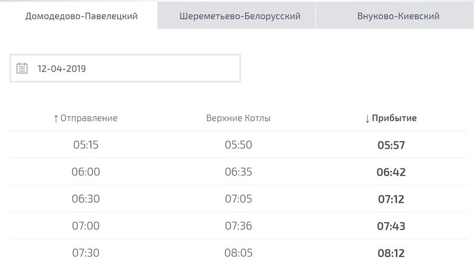
Task: Click the 06:35 Верхние Котлы time
Action: 238,172
